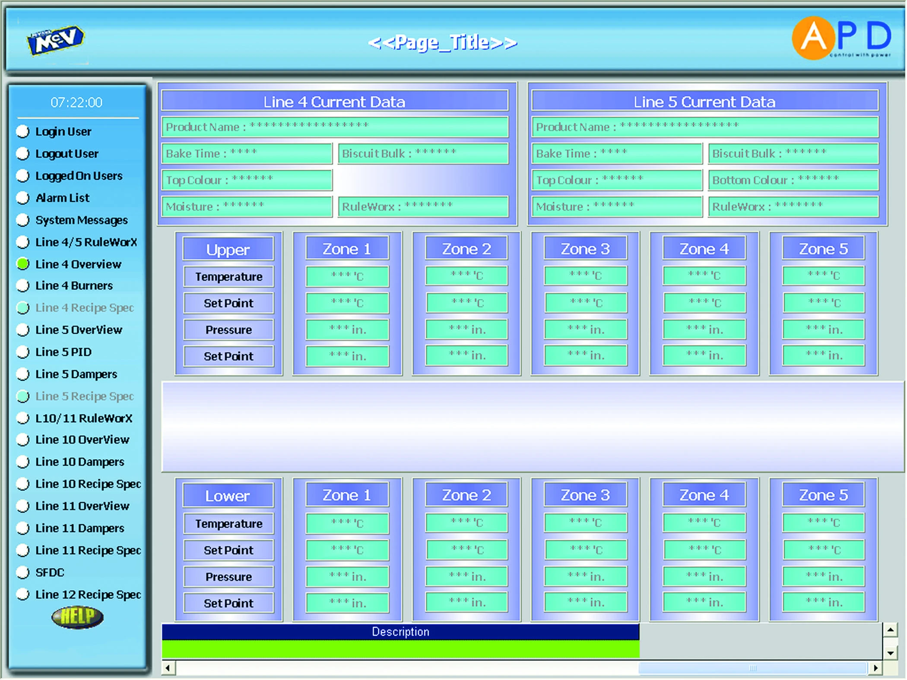Viewport: 907px width, 680px height.
Task: Click the Set Point button in the Lower section
Action: pos(228,550)
